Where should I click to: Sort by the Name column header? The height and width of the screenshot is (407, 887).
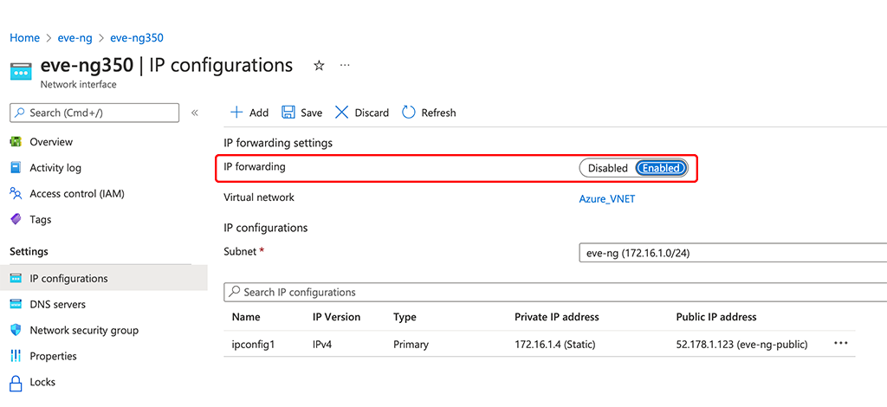click(245, 317)
